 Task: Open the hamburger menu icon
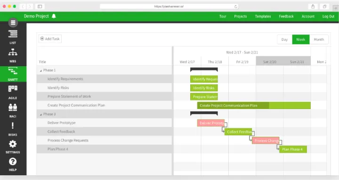pos(13,23)
